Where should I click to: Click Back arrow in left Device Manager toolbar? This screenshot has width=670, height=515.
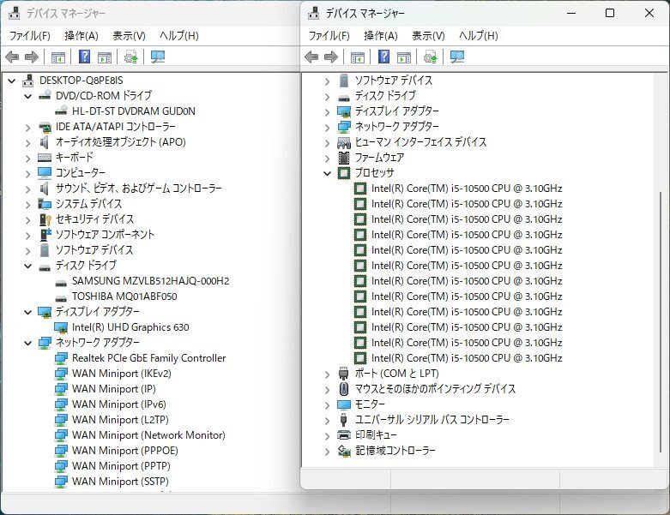(x=12, y=57)
